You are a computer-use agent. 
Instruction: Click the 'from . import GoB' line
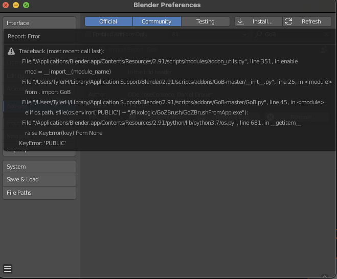(x=48, y=92)
